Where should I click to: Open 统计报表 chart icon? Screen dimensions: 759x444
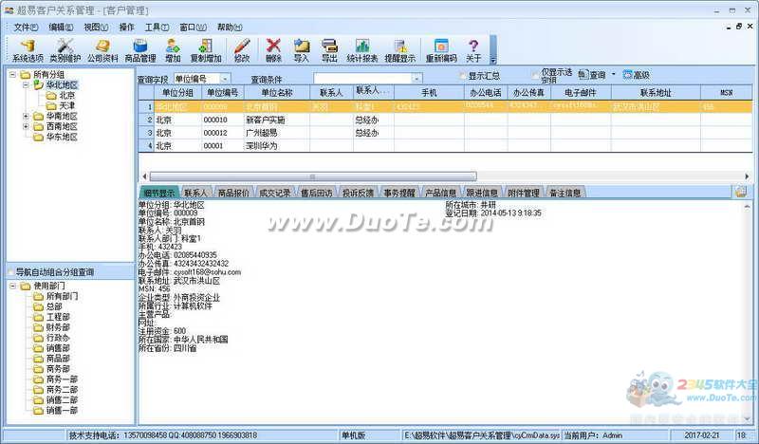click(362, 49)
